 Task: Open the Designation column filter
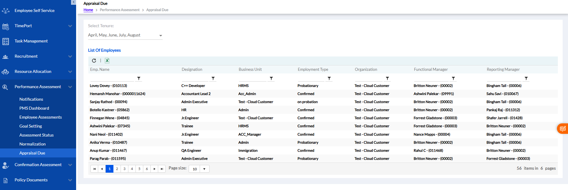pos(213,78)
